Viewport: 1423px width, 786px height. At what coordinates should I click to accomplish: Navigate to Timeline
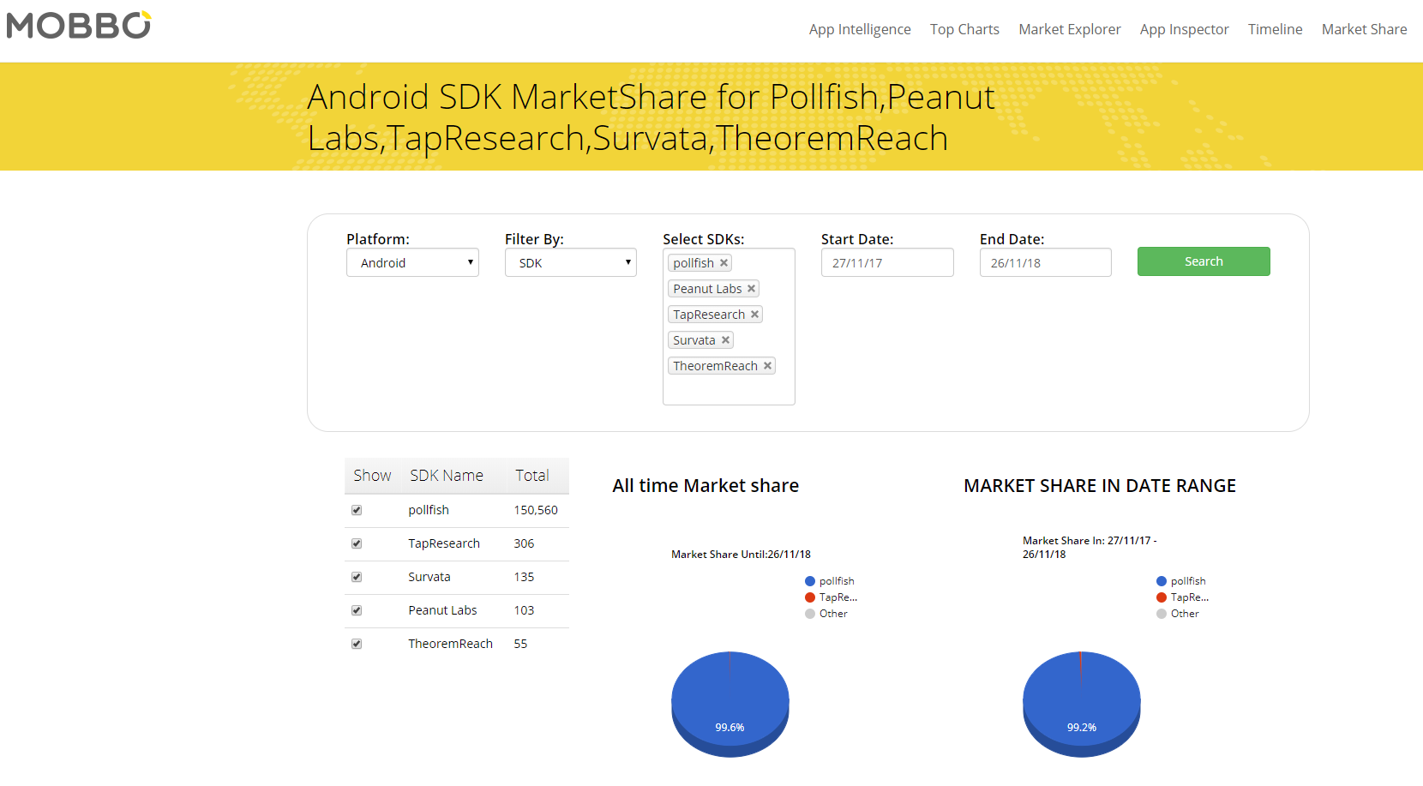(1275, 29)
